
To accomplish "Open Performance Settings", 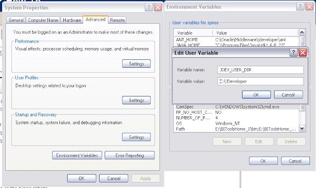I will tap(136, 64).
